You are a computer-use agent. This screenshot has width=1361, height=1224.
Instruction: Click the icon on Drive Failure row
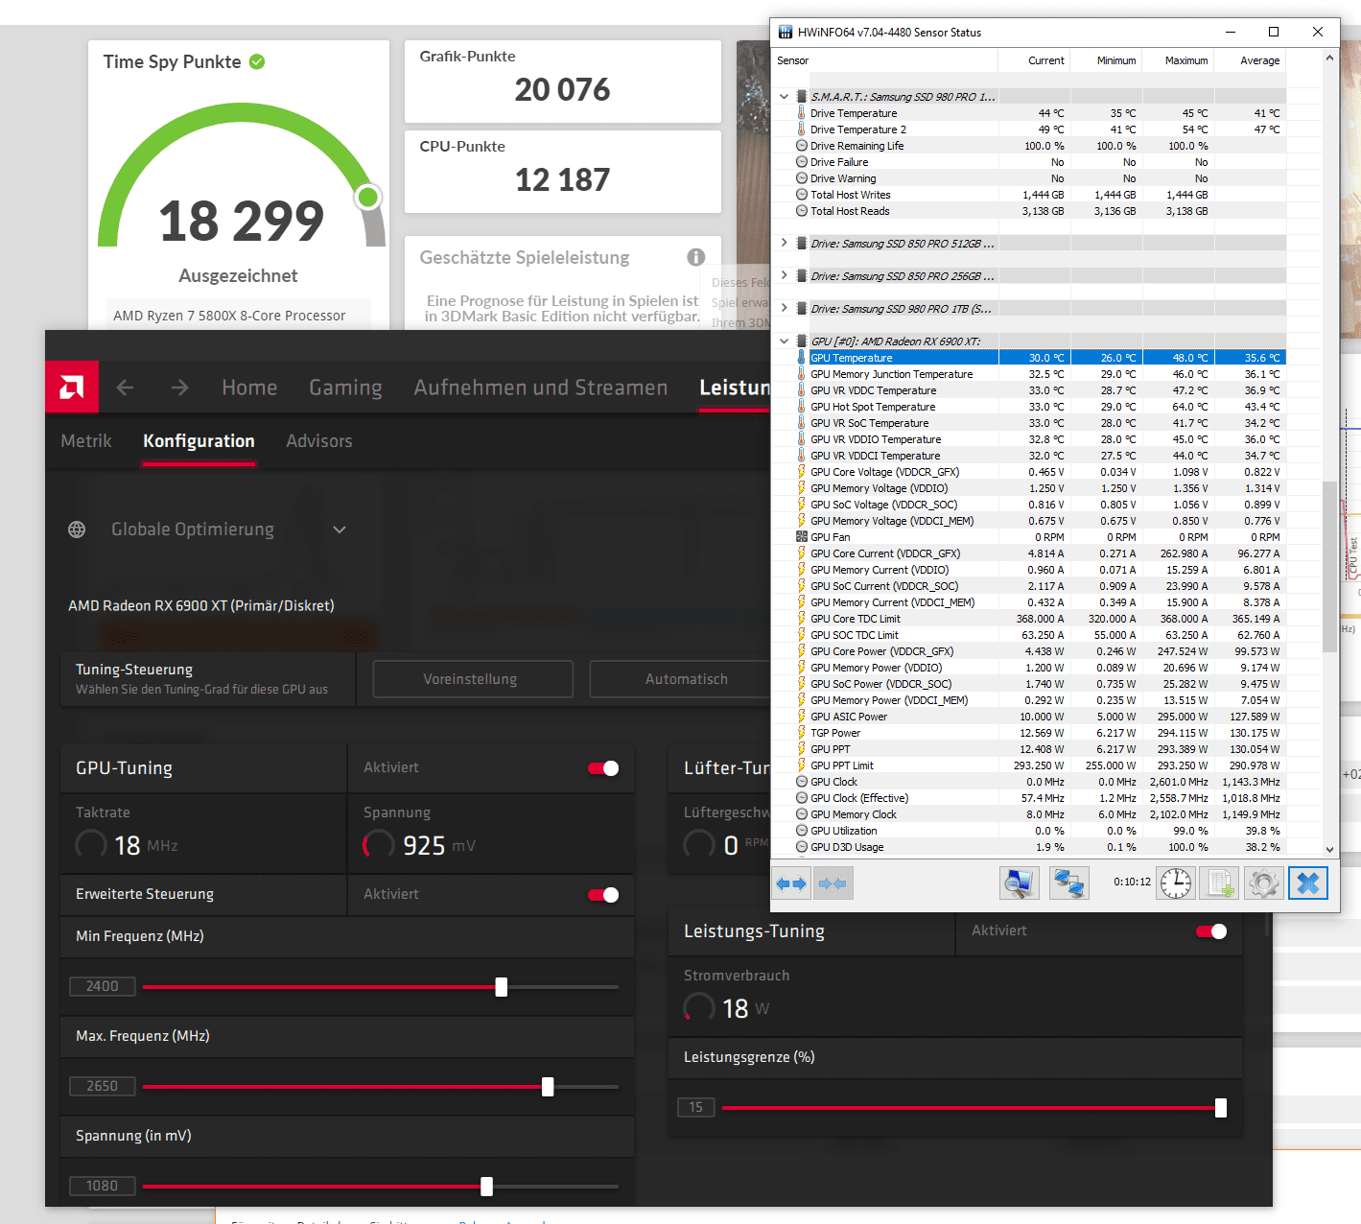tap(802, 162)
